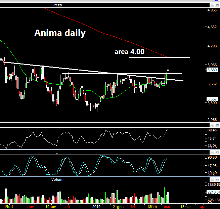220x209 pixels.
Task: Click the 18feb date label
Action: pyautogui.click(x=152, y=207)
